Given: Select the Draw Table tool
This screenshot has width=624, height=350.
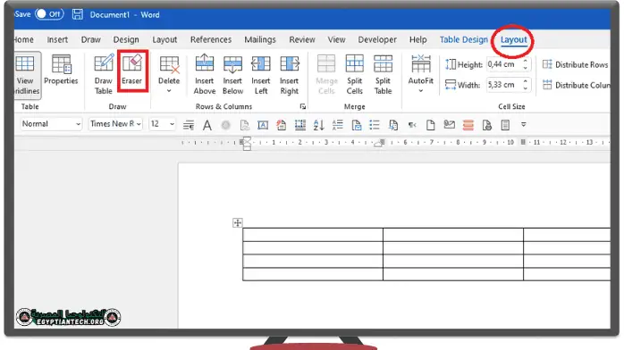Looking at the screenshot, I should (x=104, y=74).
